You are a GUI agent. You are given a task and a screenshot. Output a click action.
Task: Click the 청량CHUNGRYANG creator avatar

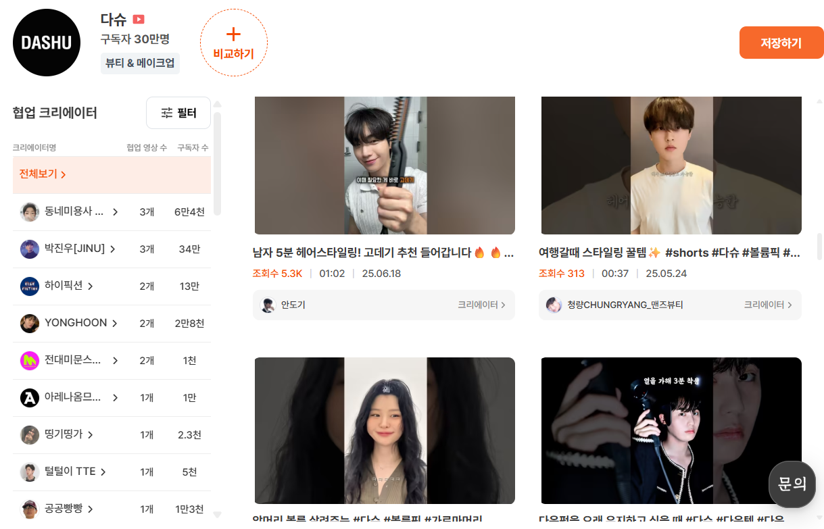tap(554, 305)
